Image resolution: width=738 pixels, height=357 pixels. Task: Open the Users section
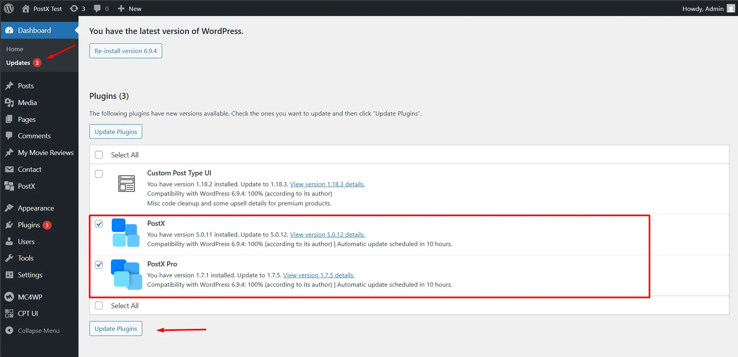[x=25, y=241]
